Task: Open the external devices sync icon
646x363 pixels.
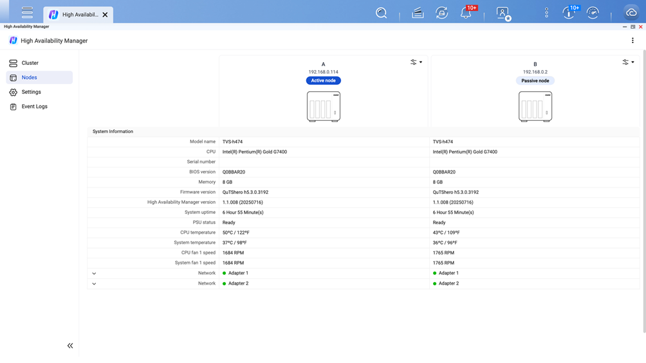Action: (x=441, y=13)
